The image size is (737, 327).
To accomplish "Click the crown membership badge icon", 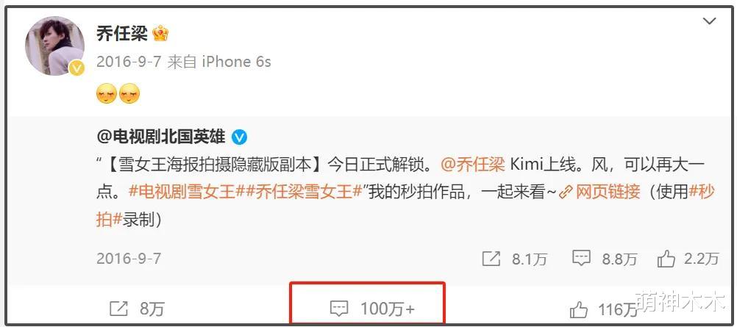I will [x=161, y=33].
